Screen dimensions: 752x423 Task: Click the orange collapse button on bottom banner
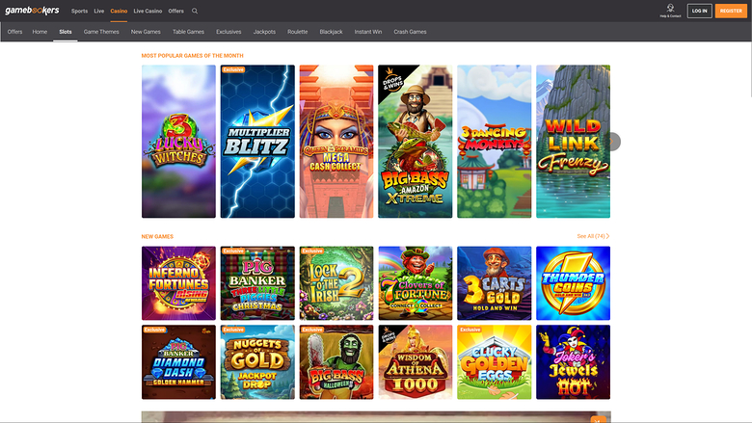598,420
